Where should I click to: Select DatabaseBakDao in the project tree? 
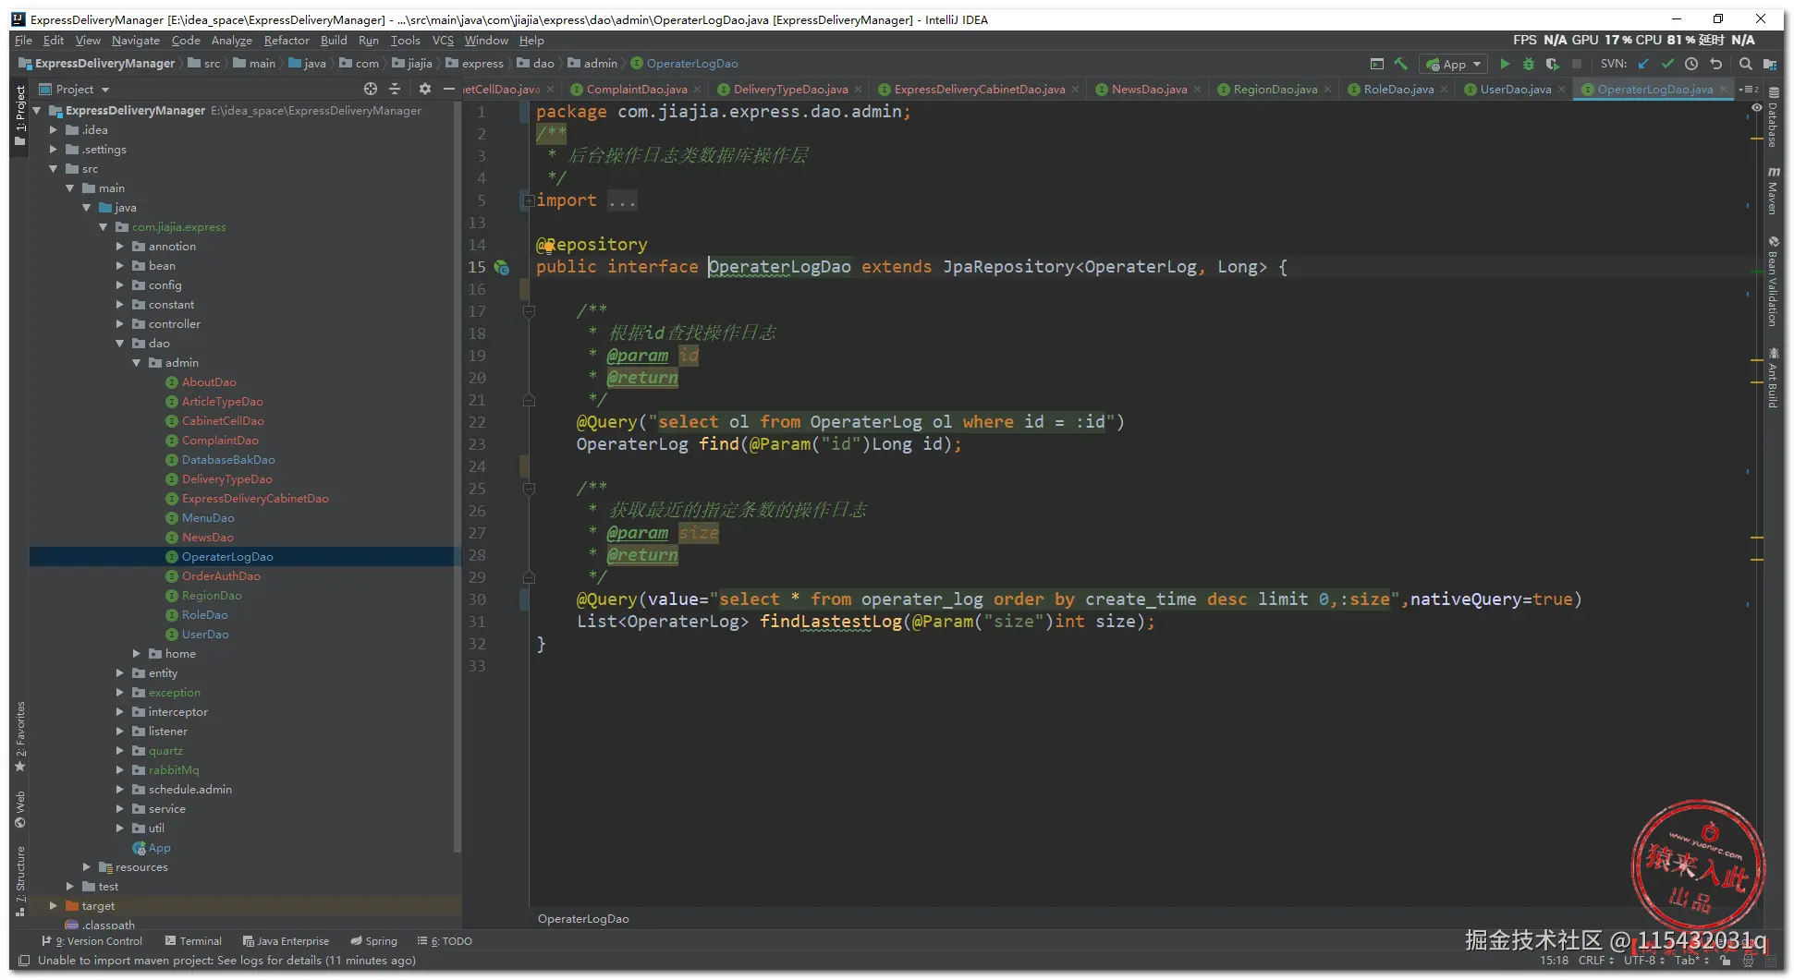coord(228,460)
